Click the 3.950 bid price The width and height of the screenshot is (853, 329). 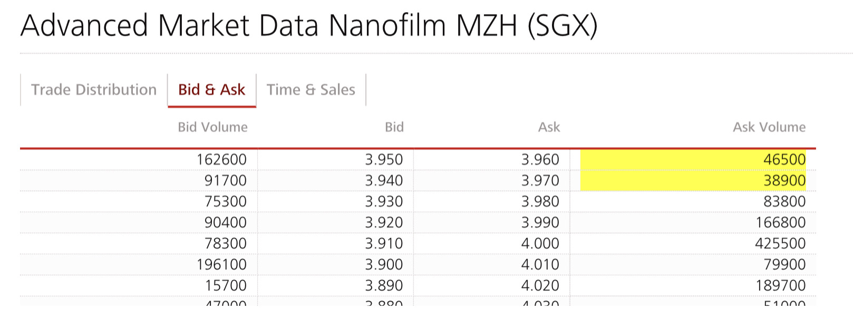(384, 159)
